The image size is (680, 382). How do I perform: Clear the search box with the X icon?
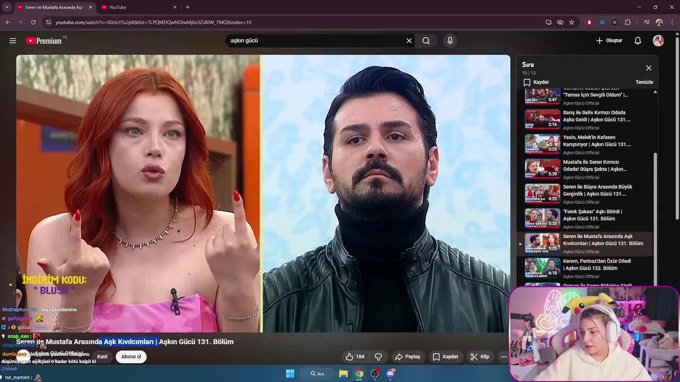409,41
